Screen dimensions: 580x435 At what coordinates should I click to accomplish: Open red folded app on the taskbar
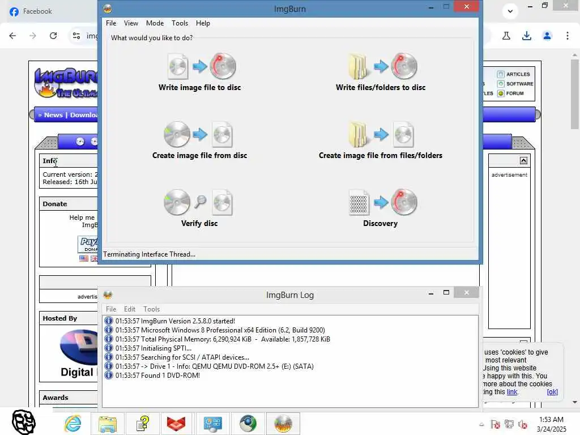[x=176, y=423]
